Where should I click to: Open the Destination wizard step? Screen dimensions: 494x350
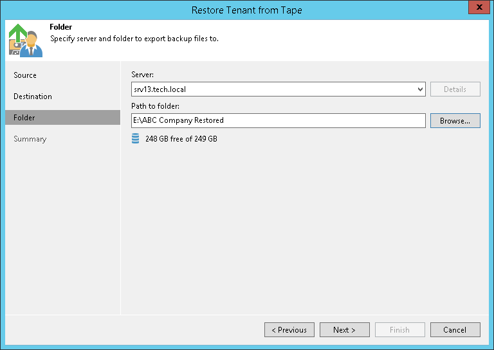pyautogui.click(x=33, y=97)
